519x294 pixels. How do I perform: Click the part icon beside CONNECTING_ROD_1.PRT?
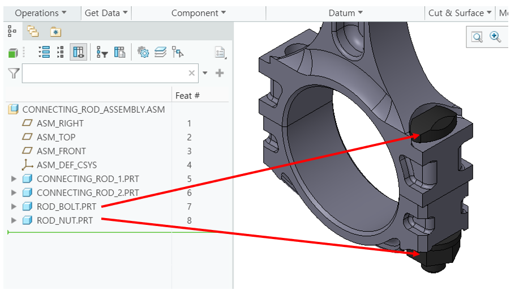click(x=27, y=178)
